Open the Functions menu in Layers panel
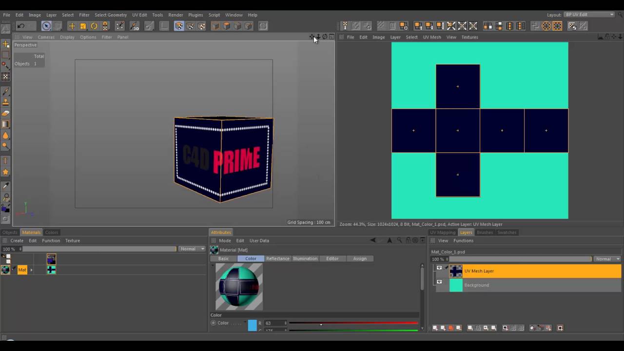This screenshot has width=624, height=351. [x=463, y=240]
